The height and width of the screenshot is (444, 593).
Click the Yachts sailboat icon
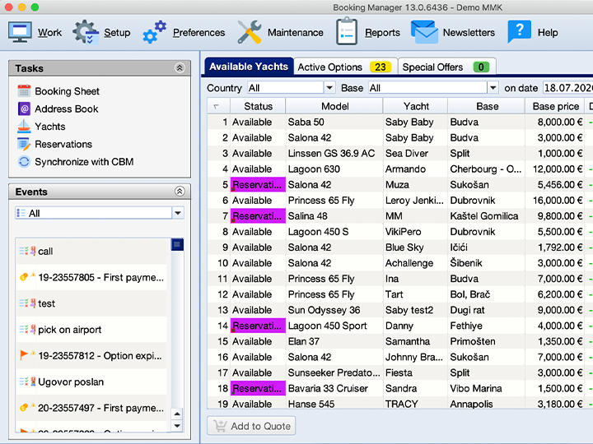(24, 126)
